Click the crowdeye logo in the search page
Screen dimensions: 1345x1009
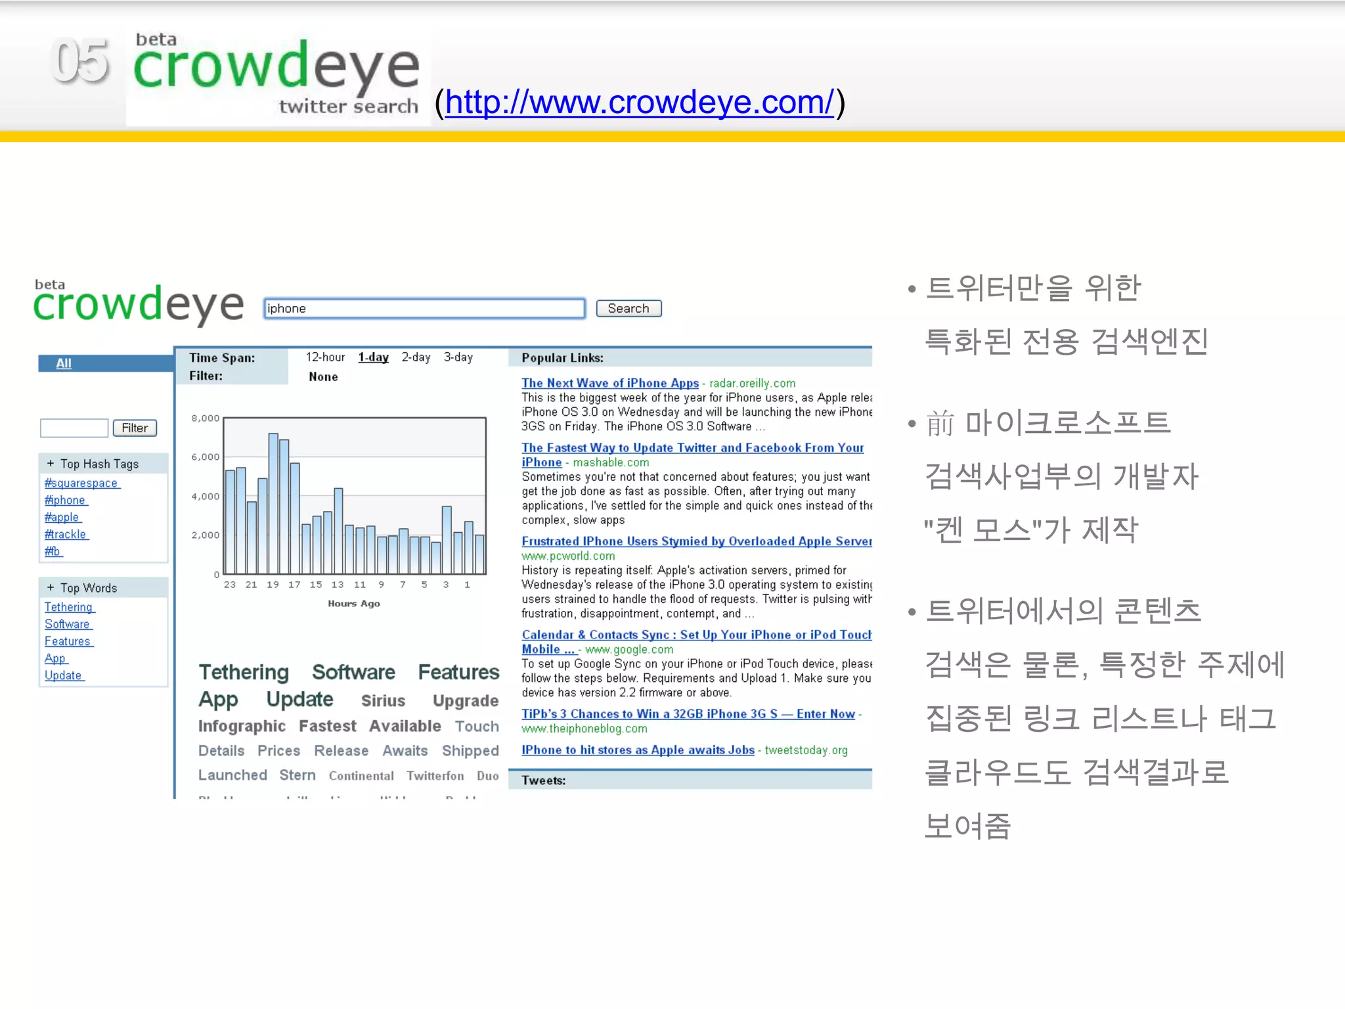coord(139,304)
